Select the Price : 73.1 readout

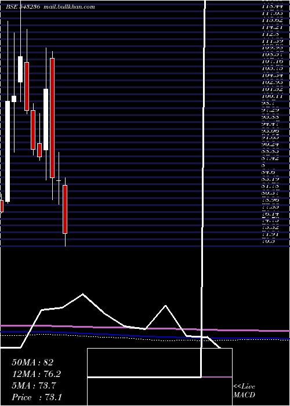click(37, 397)
